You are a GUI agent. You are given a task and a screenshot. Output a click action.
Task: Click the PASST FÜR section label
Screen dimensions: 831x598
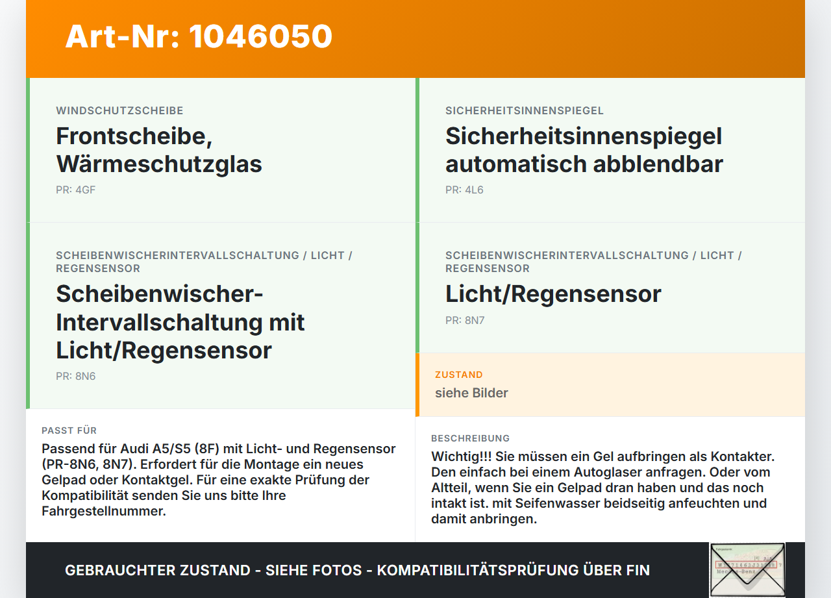click(69, 430)
